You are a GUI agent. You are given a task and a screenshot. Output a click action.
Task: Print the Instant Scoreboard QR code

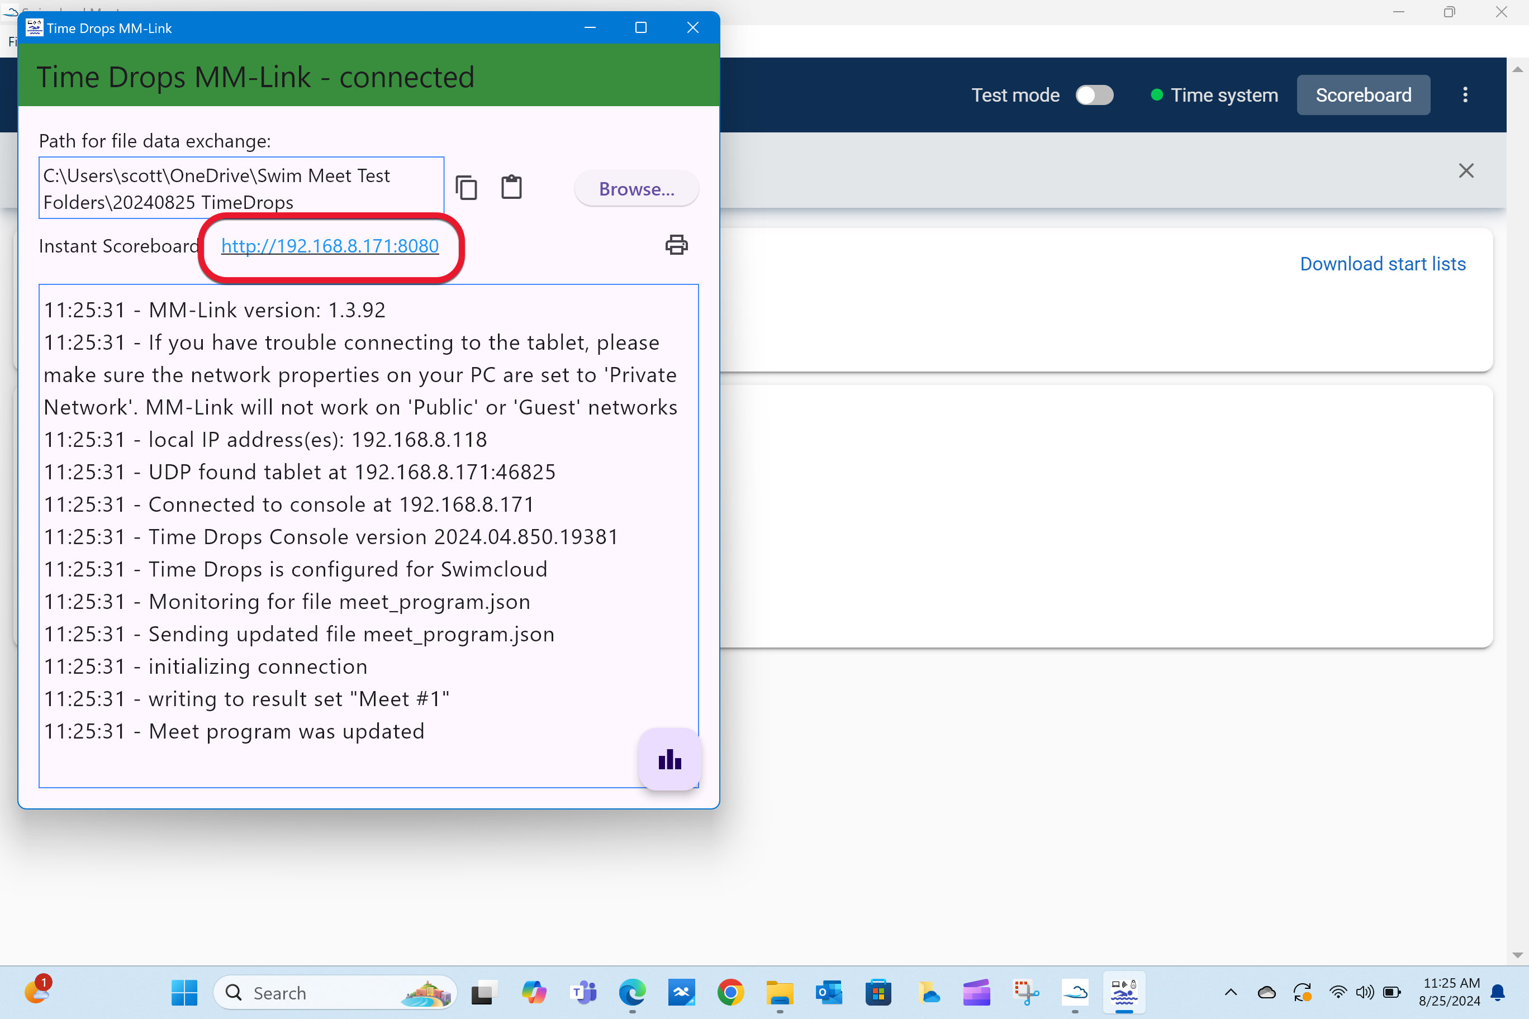click(x=676, y=245)
